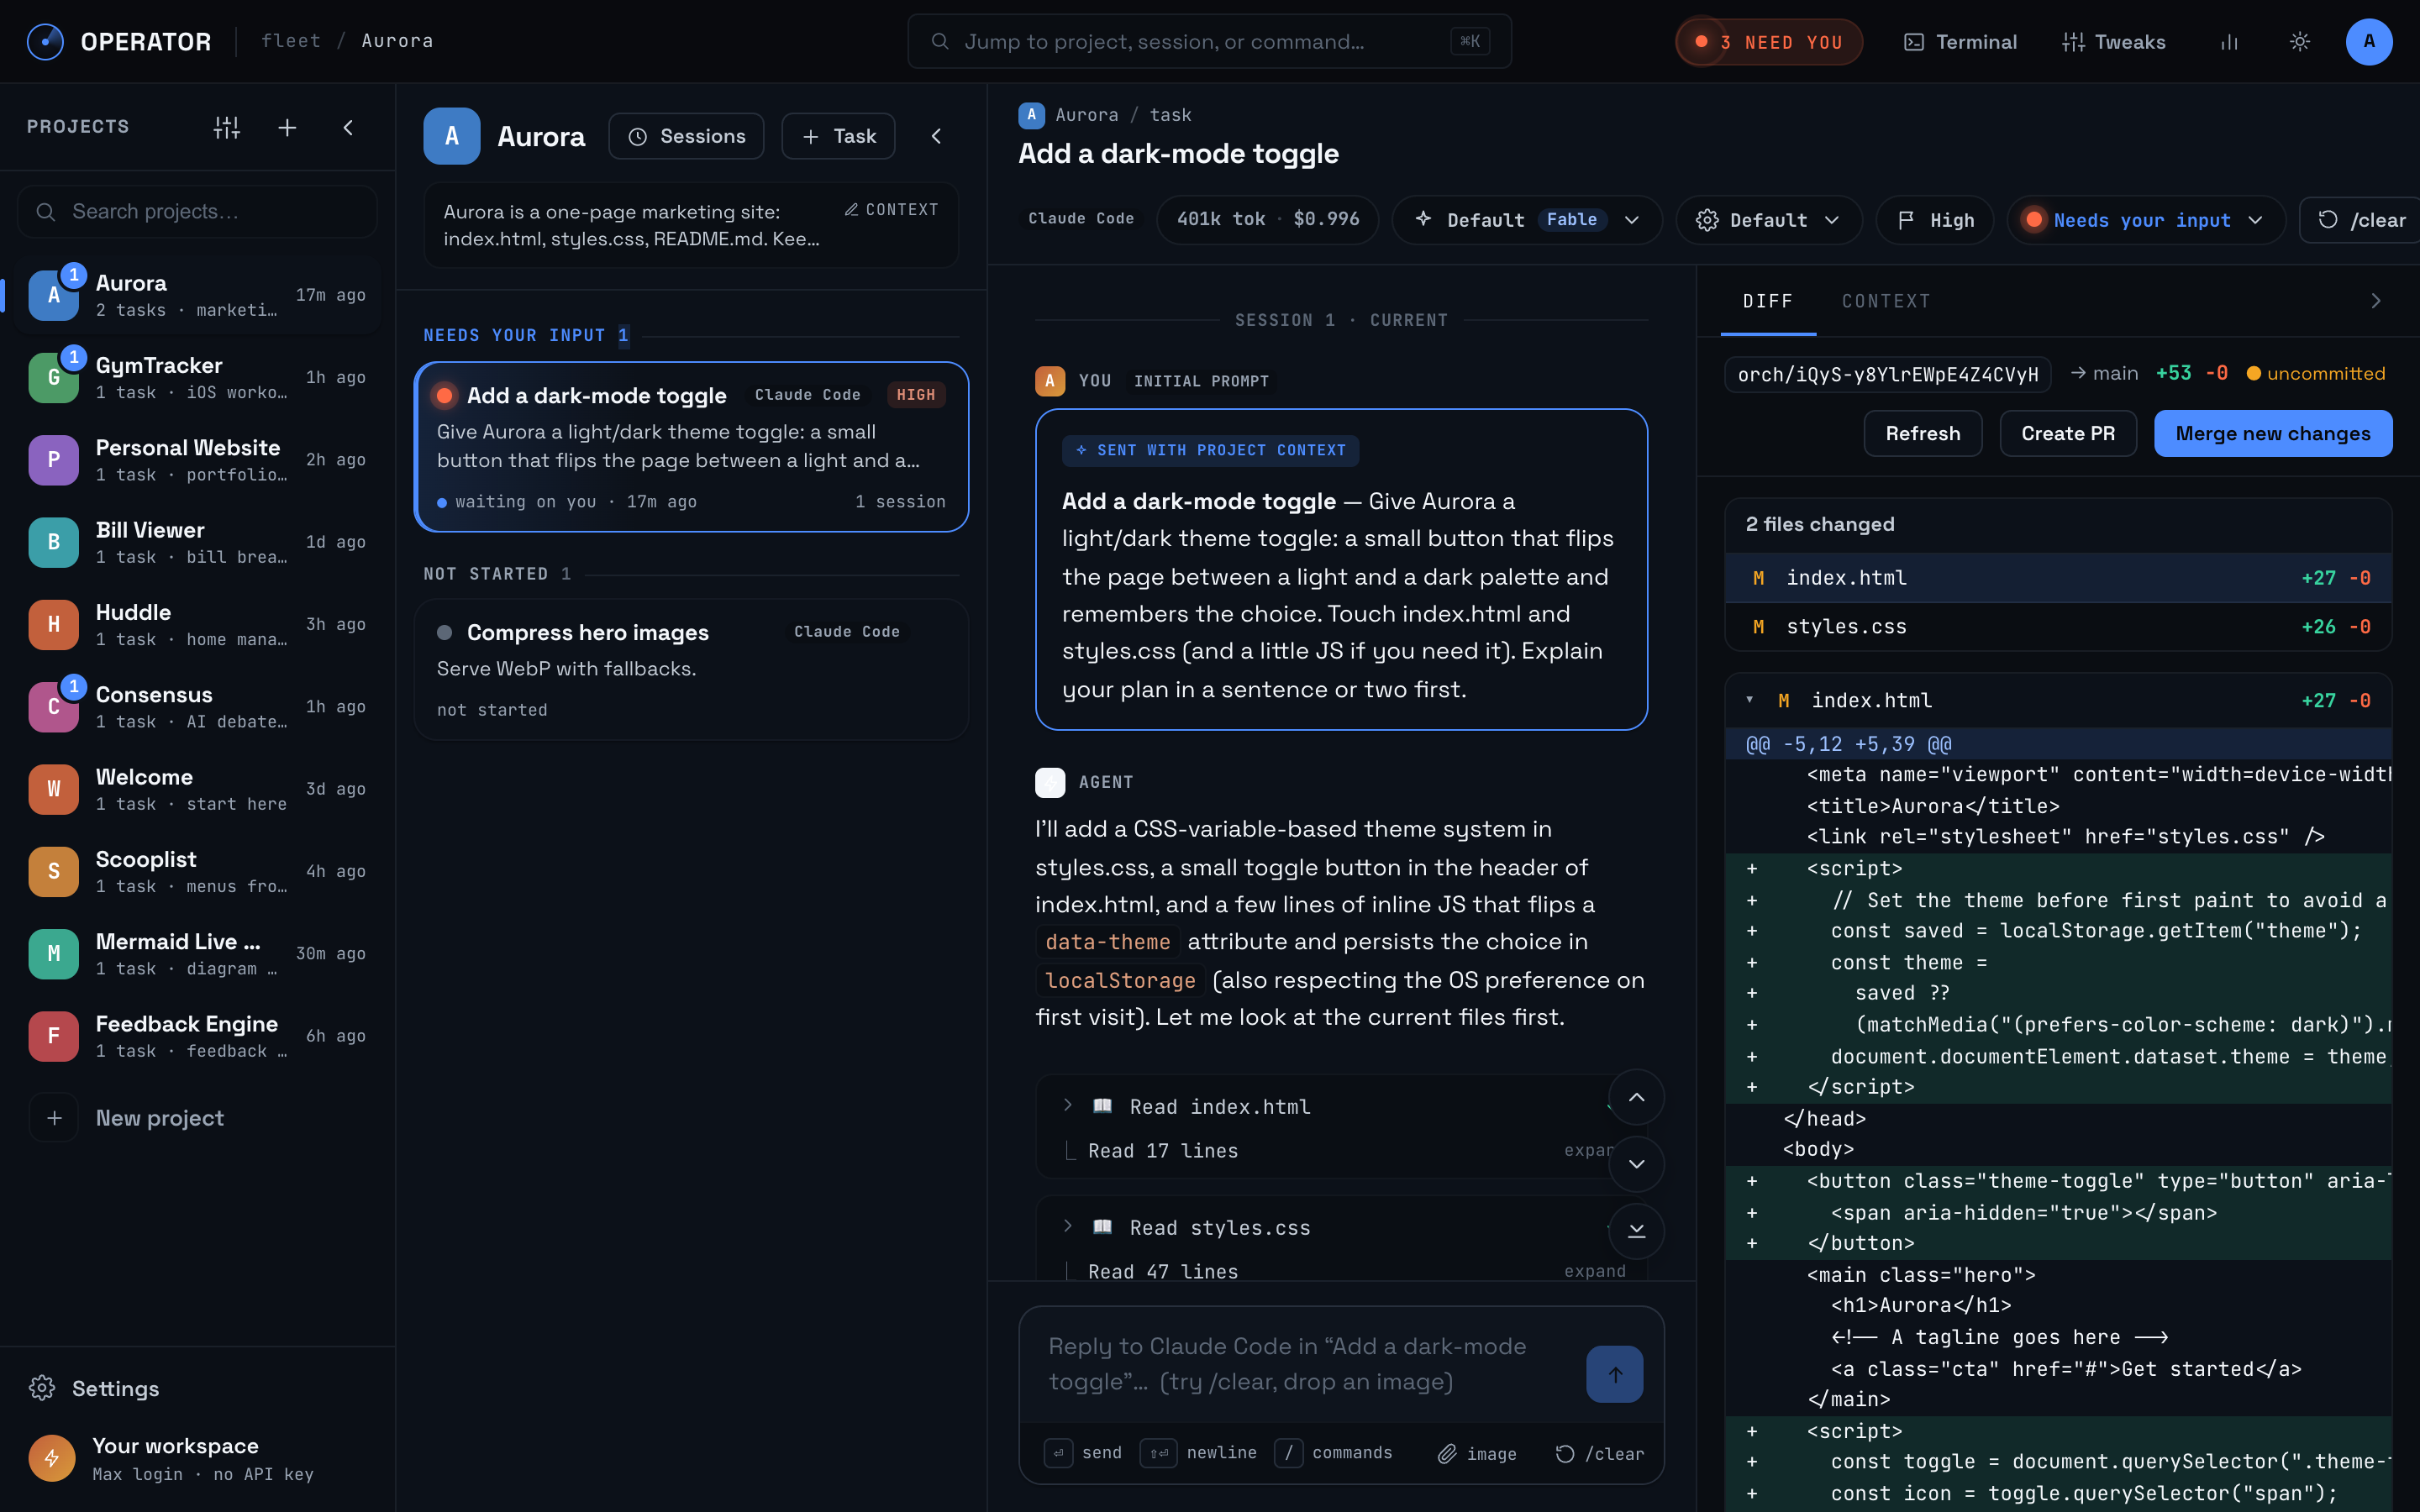
Task: Click Aurora breadcrumb above task title
Action: click(1087, 115)
